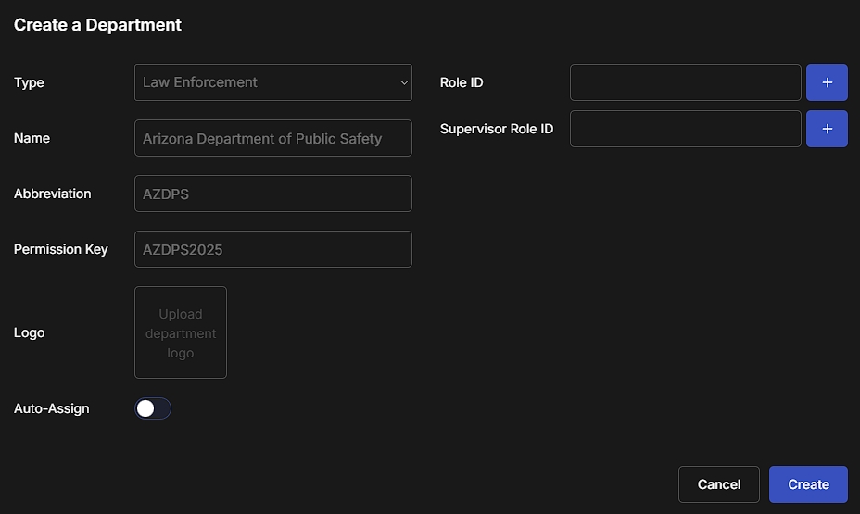The width and height of the screenshot is (860, 514).
Task: Click the plus button beside Supervisor Role ID
Action: coord(827,129)
